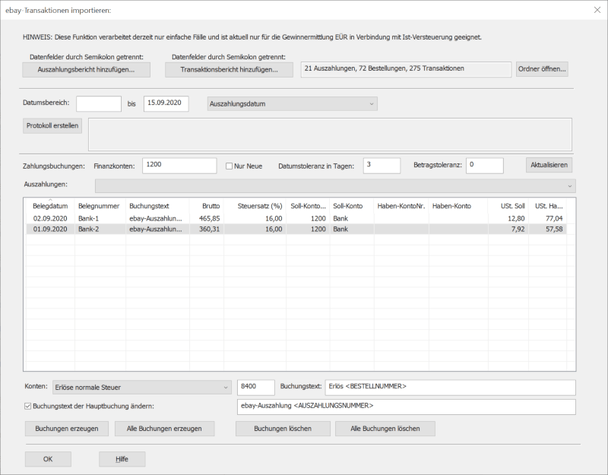Viewport: 608px width, 475px height.
Task: Click Alle Buchungen löschen button
Action: (x=385, y=429)
